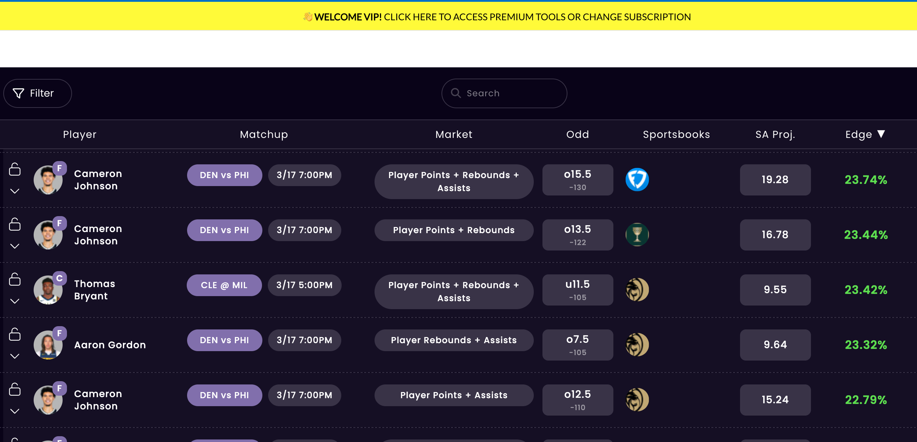Click the FanDuel sportsbook logo in first row

[x=637, y=180]
